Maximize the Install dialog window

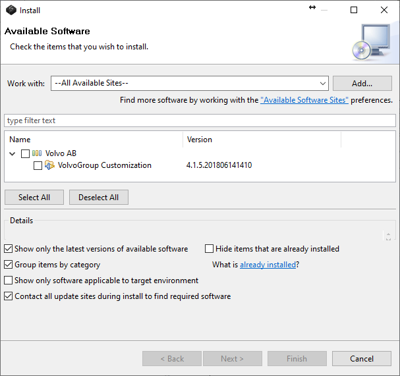pyautogui.click(x=354, y=10)
